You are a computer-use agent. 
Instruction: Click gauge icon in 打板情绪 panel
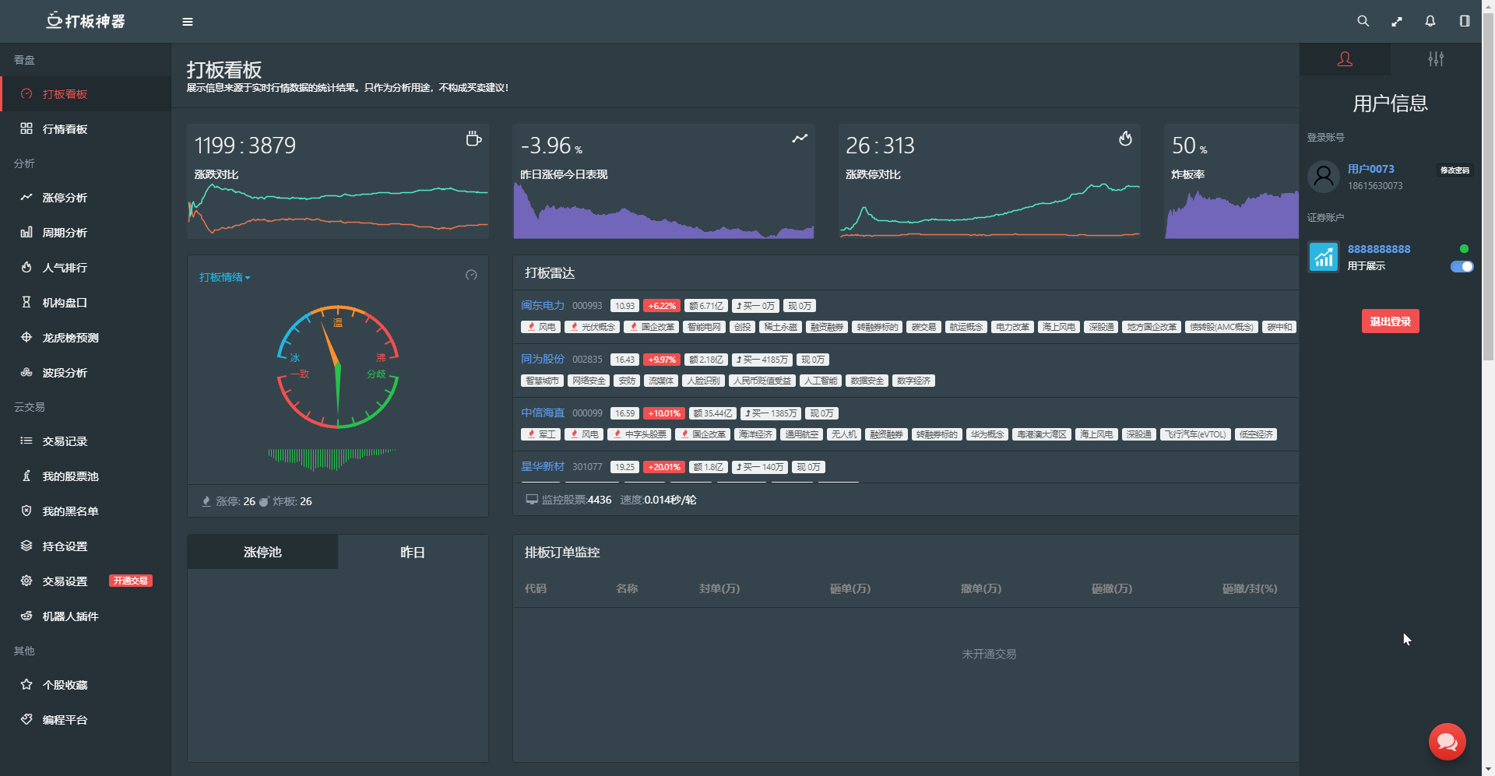[x=471, y=275]
